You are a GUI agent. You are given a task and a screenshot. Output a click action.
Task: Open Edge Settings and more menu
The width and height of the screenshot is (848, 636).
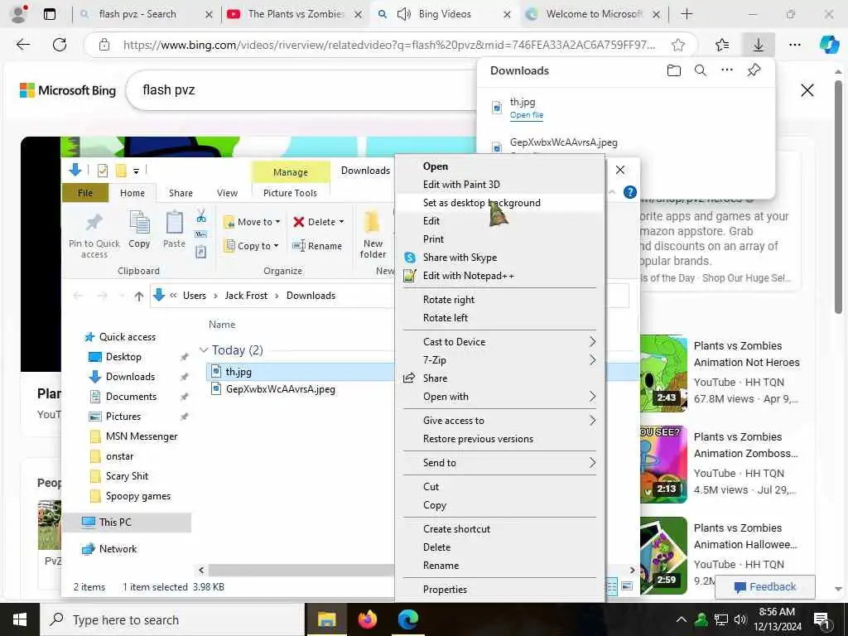coord(794,45)
